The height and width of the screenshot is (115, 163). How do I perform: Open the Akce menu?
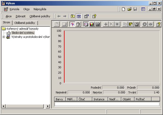click(x=9, y=16)
